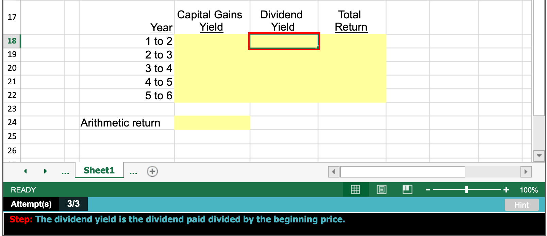Select row header 17

tap(12, 17)
